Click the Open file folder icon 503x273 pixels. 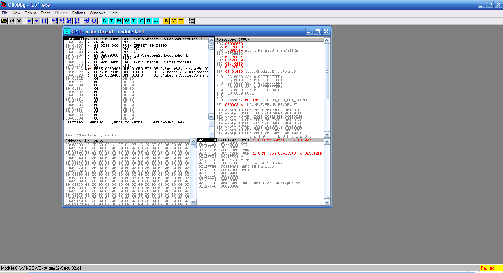(x=4, y=21)
